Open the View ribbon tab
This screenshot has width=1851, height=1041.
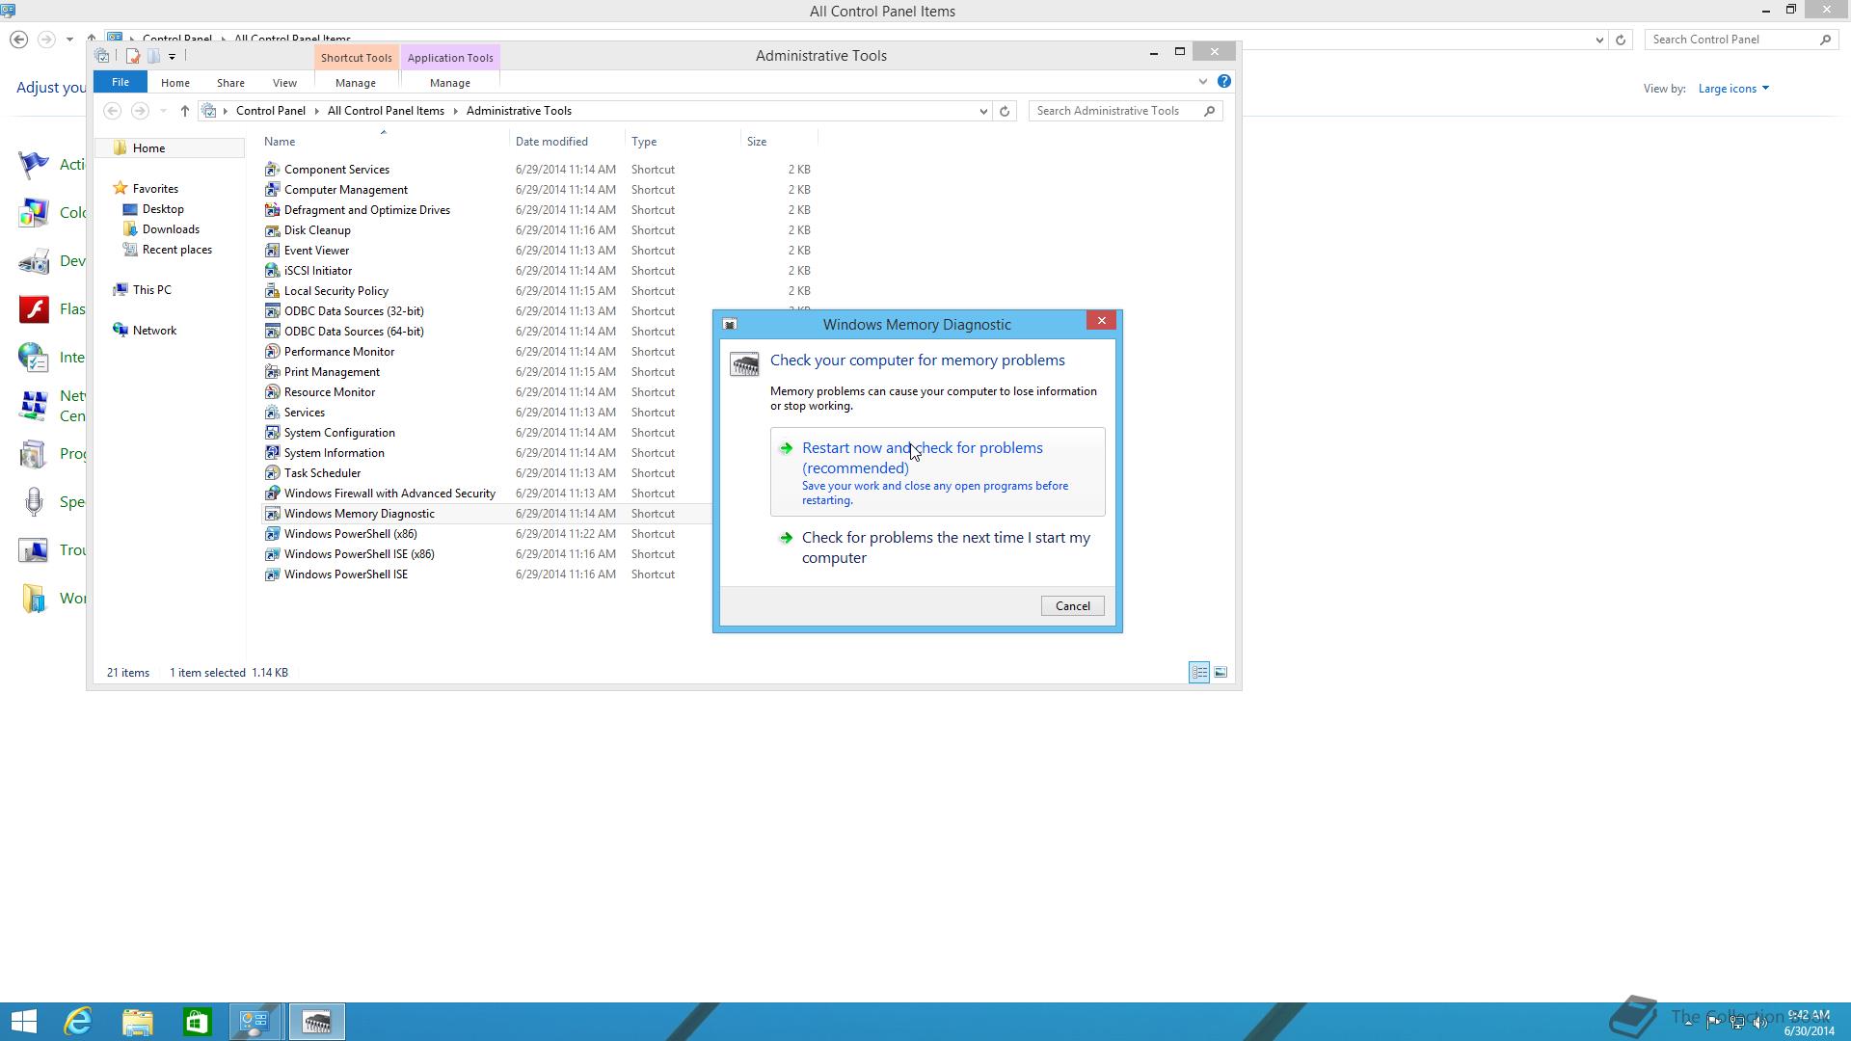pos(284,83)
